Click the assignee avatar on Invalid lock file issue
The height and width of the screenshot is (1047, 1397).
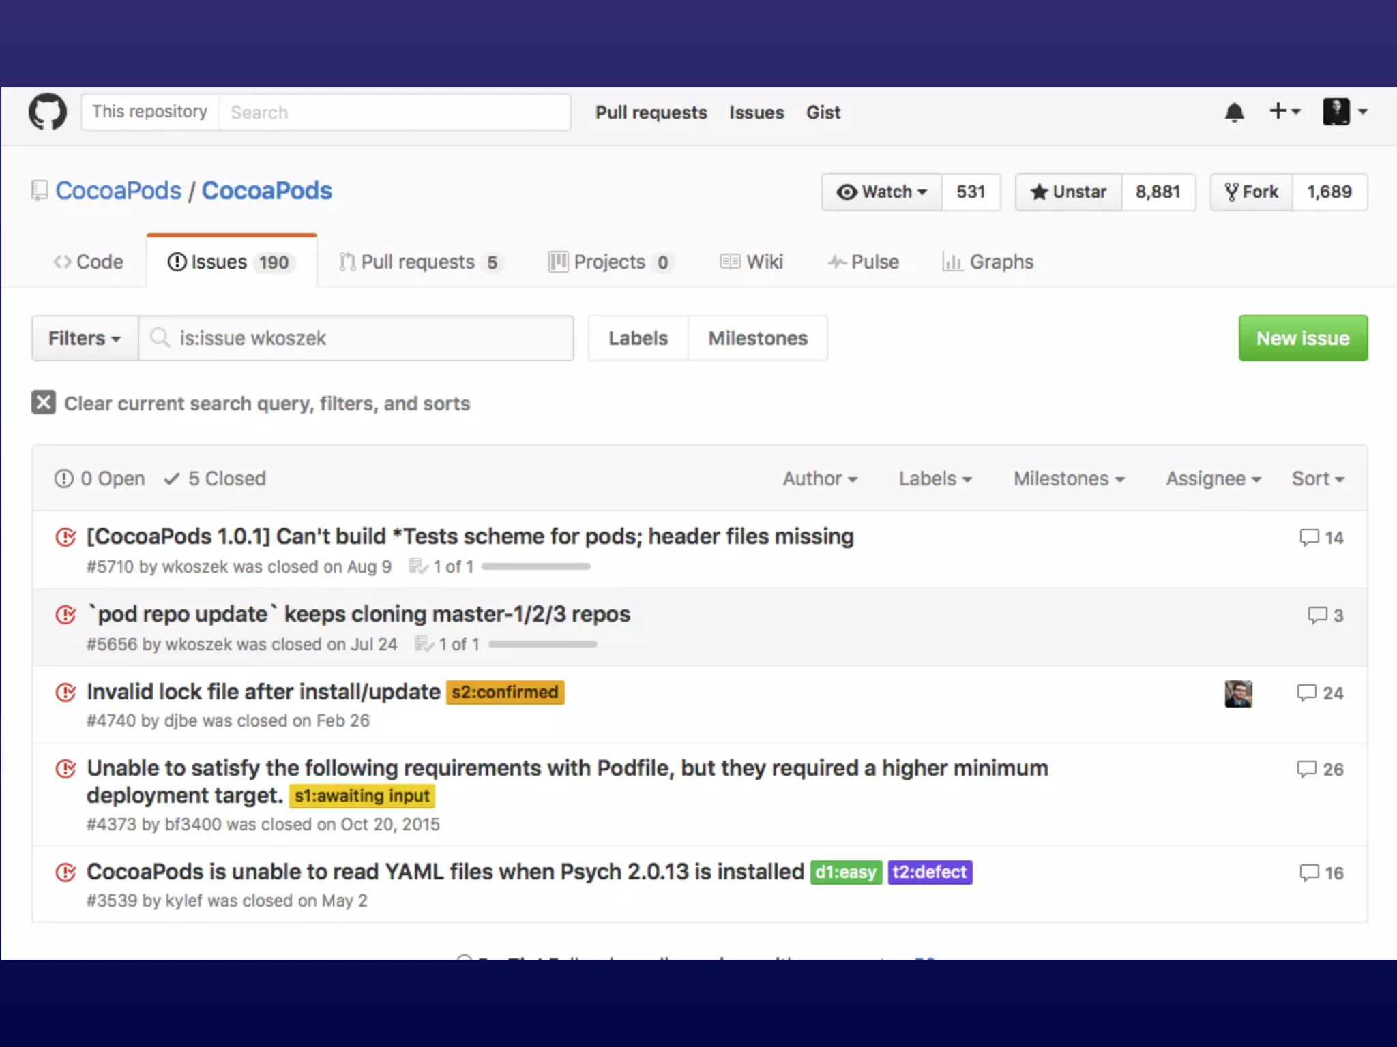click(x=1237, y=693)
